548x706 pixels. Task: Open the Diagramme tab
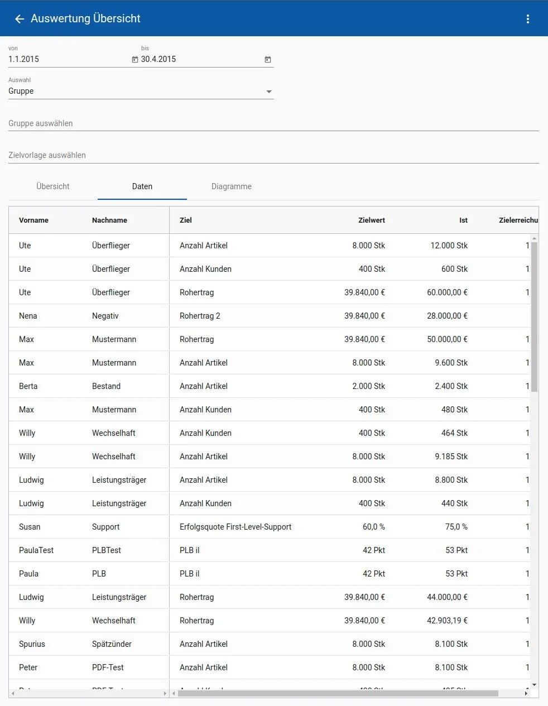point(232,186)
